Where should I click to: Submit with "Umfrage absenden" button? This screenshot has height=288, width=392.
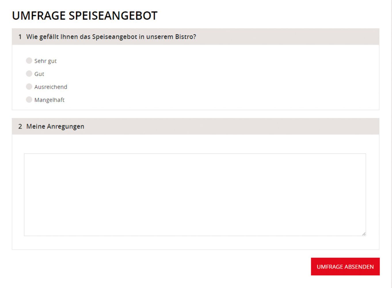pyautogui.click(x=345, y=267)
